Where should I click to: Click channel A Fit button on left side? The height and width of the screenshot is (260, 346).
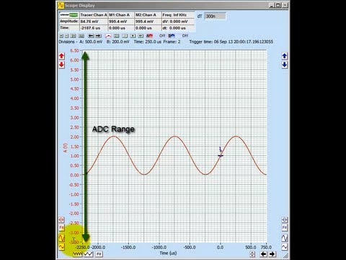point(61,227)
